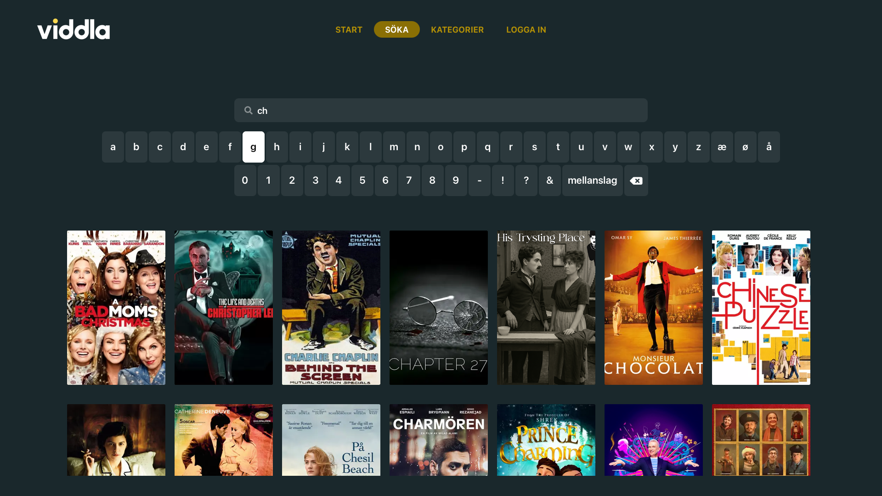The image size is (882, 496).
Task: Tap the 'æ' key
Action: click(722, 147)
